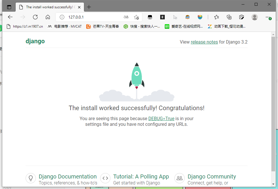Open Tutorial: A Polling App link

click(x=141, y=176)
